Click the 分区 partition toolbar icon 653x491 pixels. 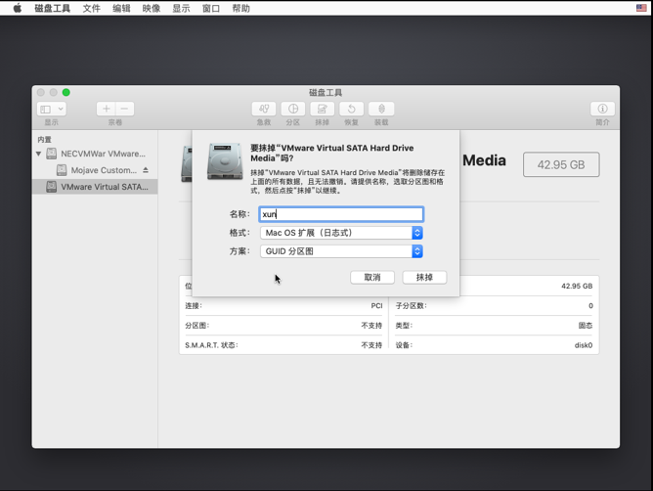tap(293, 109)
